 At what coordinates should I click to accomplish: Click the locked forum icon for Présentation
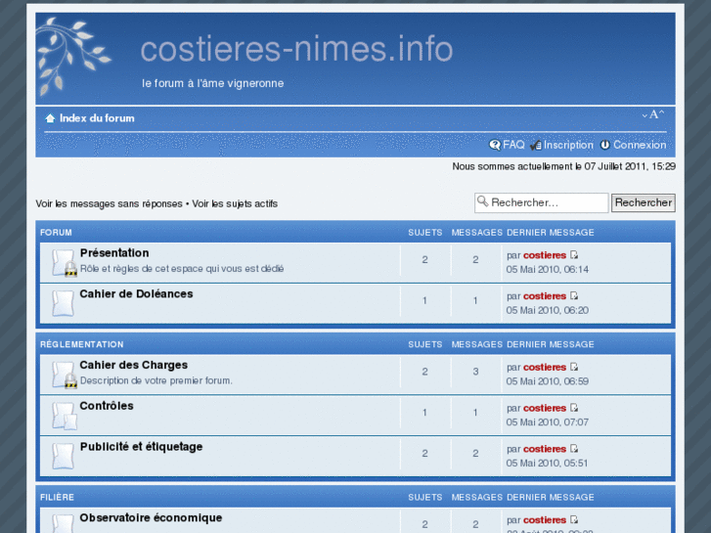(x=64, y=263)
